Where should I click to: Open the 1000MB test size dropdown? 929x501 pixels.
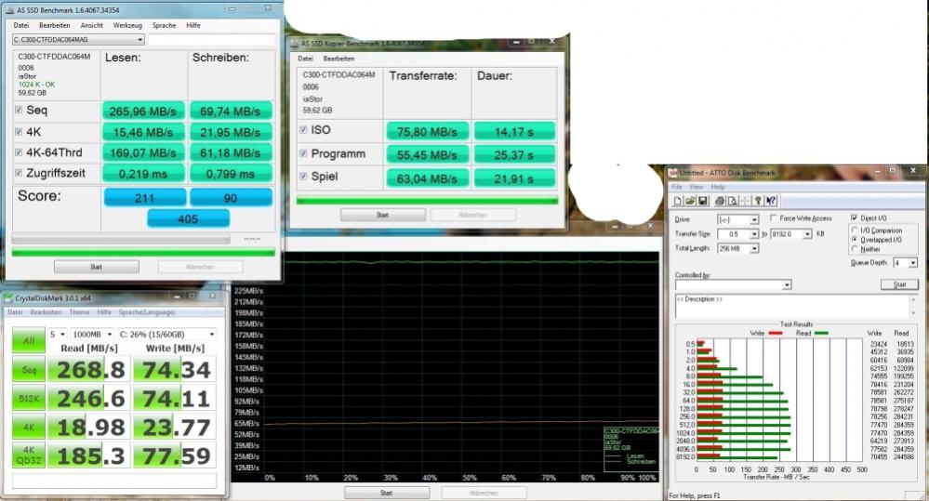coord(93,335)
